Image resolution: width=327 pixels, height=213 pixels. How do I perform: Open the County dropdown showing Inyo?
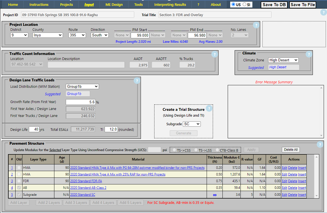tap(48, 35)
